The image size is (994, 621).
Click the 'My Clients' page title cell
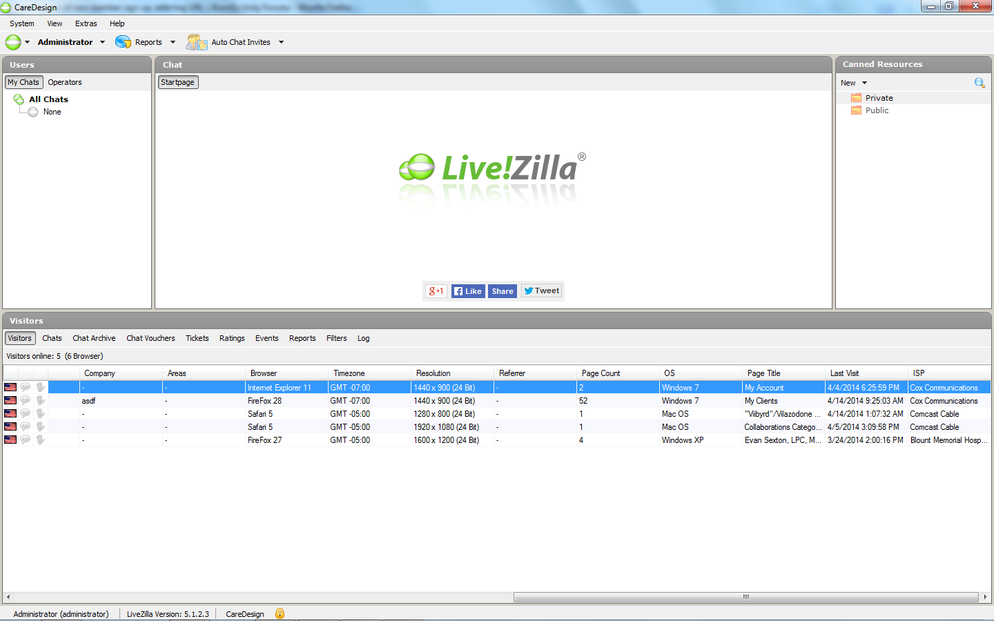[x=784, y=401]
